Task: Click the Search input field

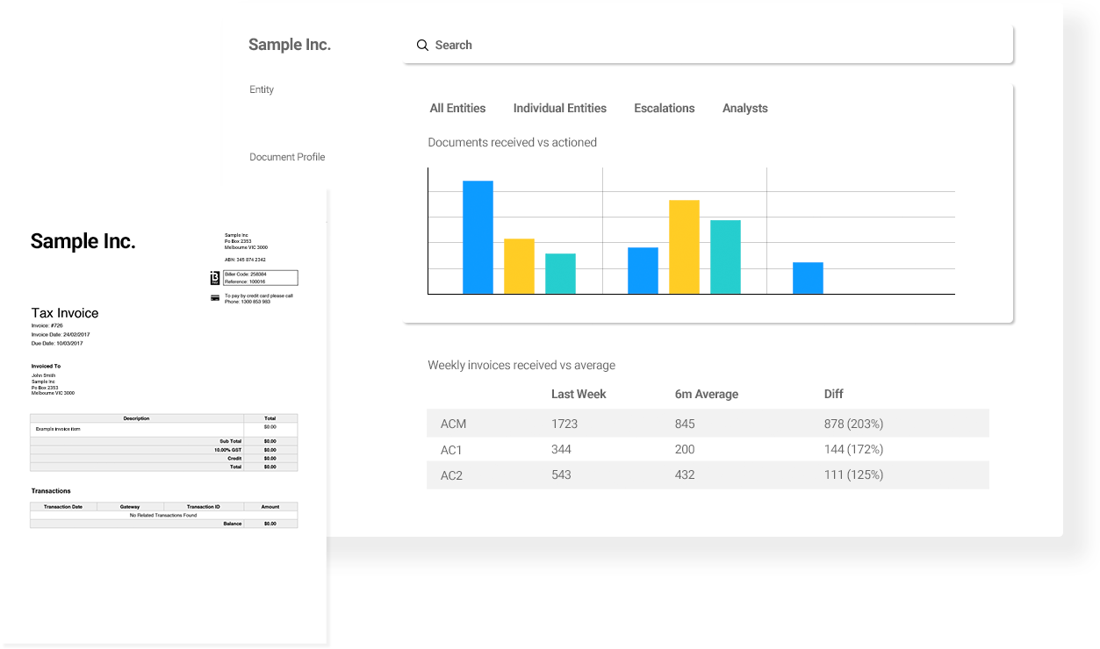Action: click(615, 45)
